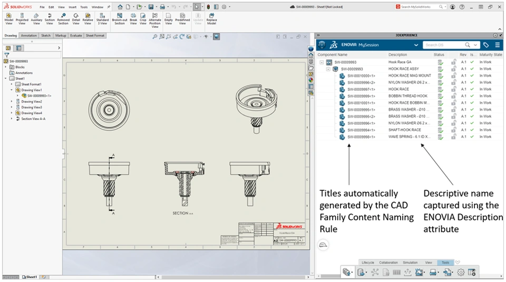
Task: Switch to the Annotation tab
Action: tap(28, 36)
